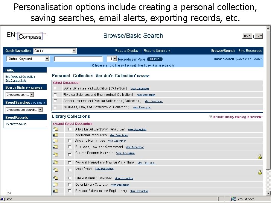This screenshot has width=271, height=203.
Task: Expand the Additional Resources folder icon
Action: point(55,135)
